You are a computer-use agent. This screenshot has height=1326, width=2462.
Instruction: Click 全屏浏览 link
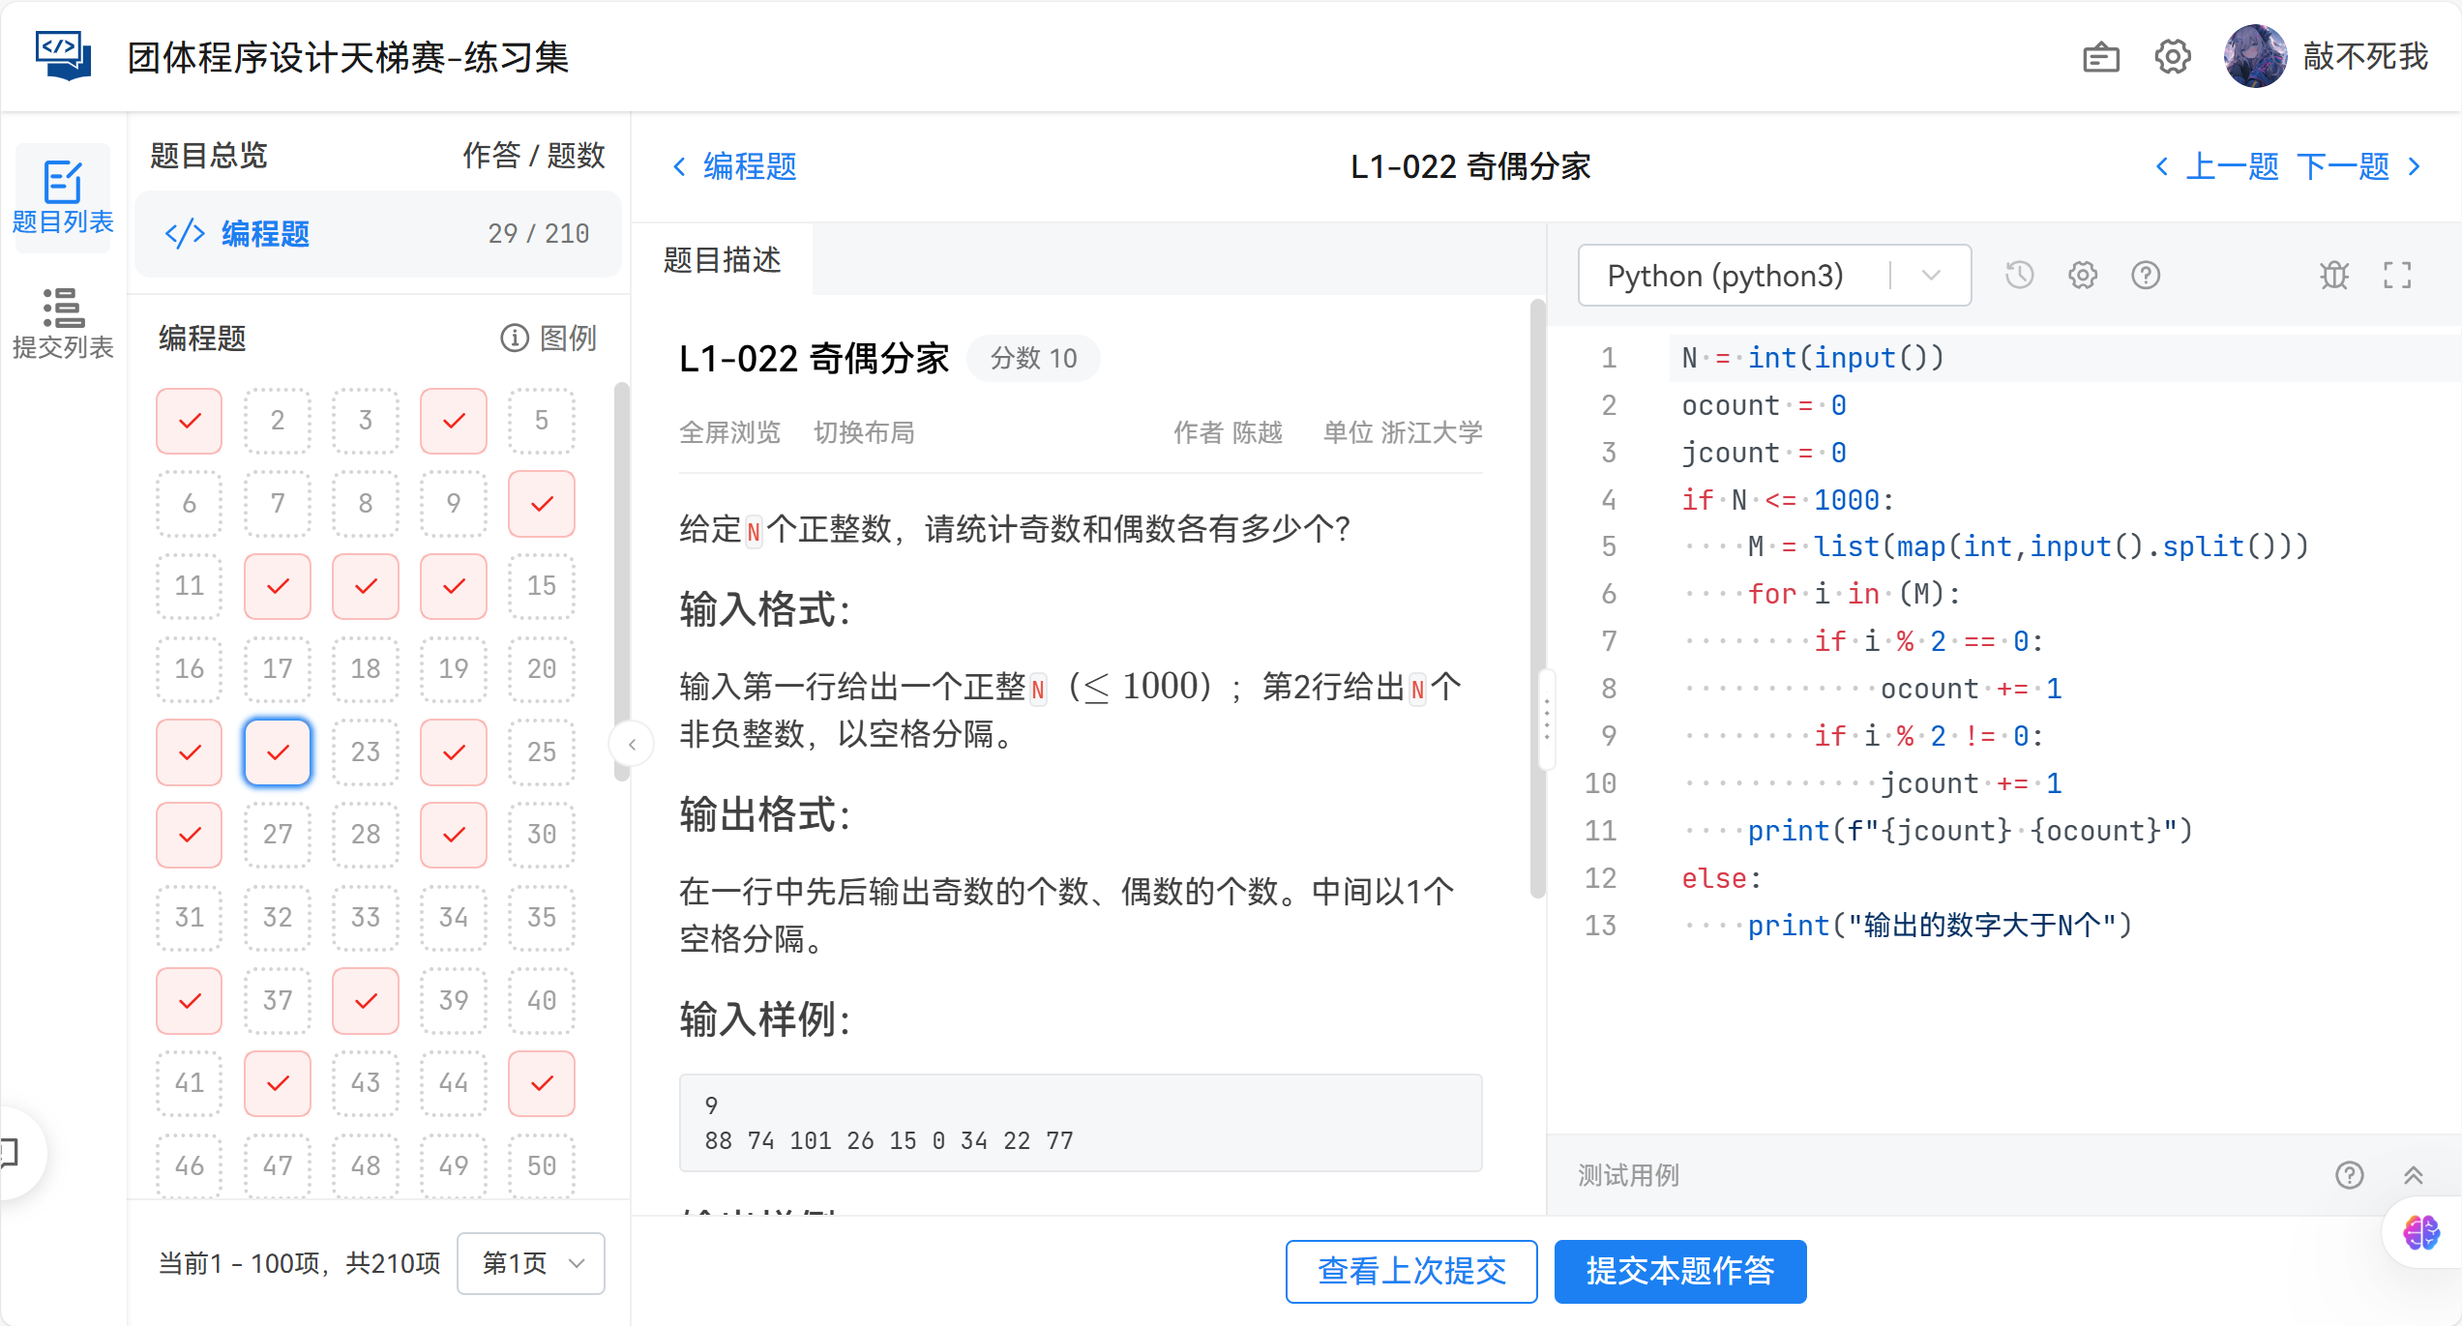tap(730, 432)
